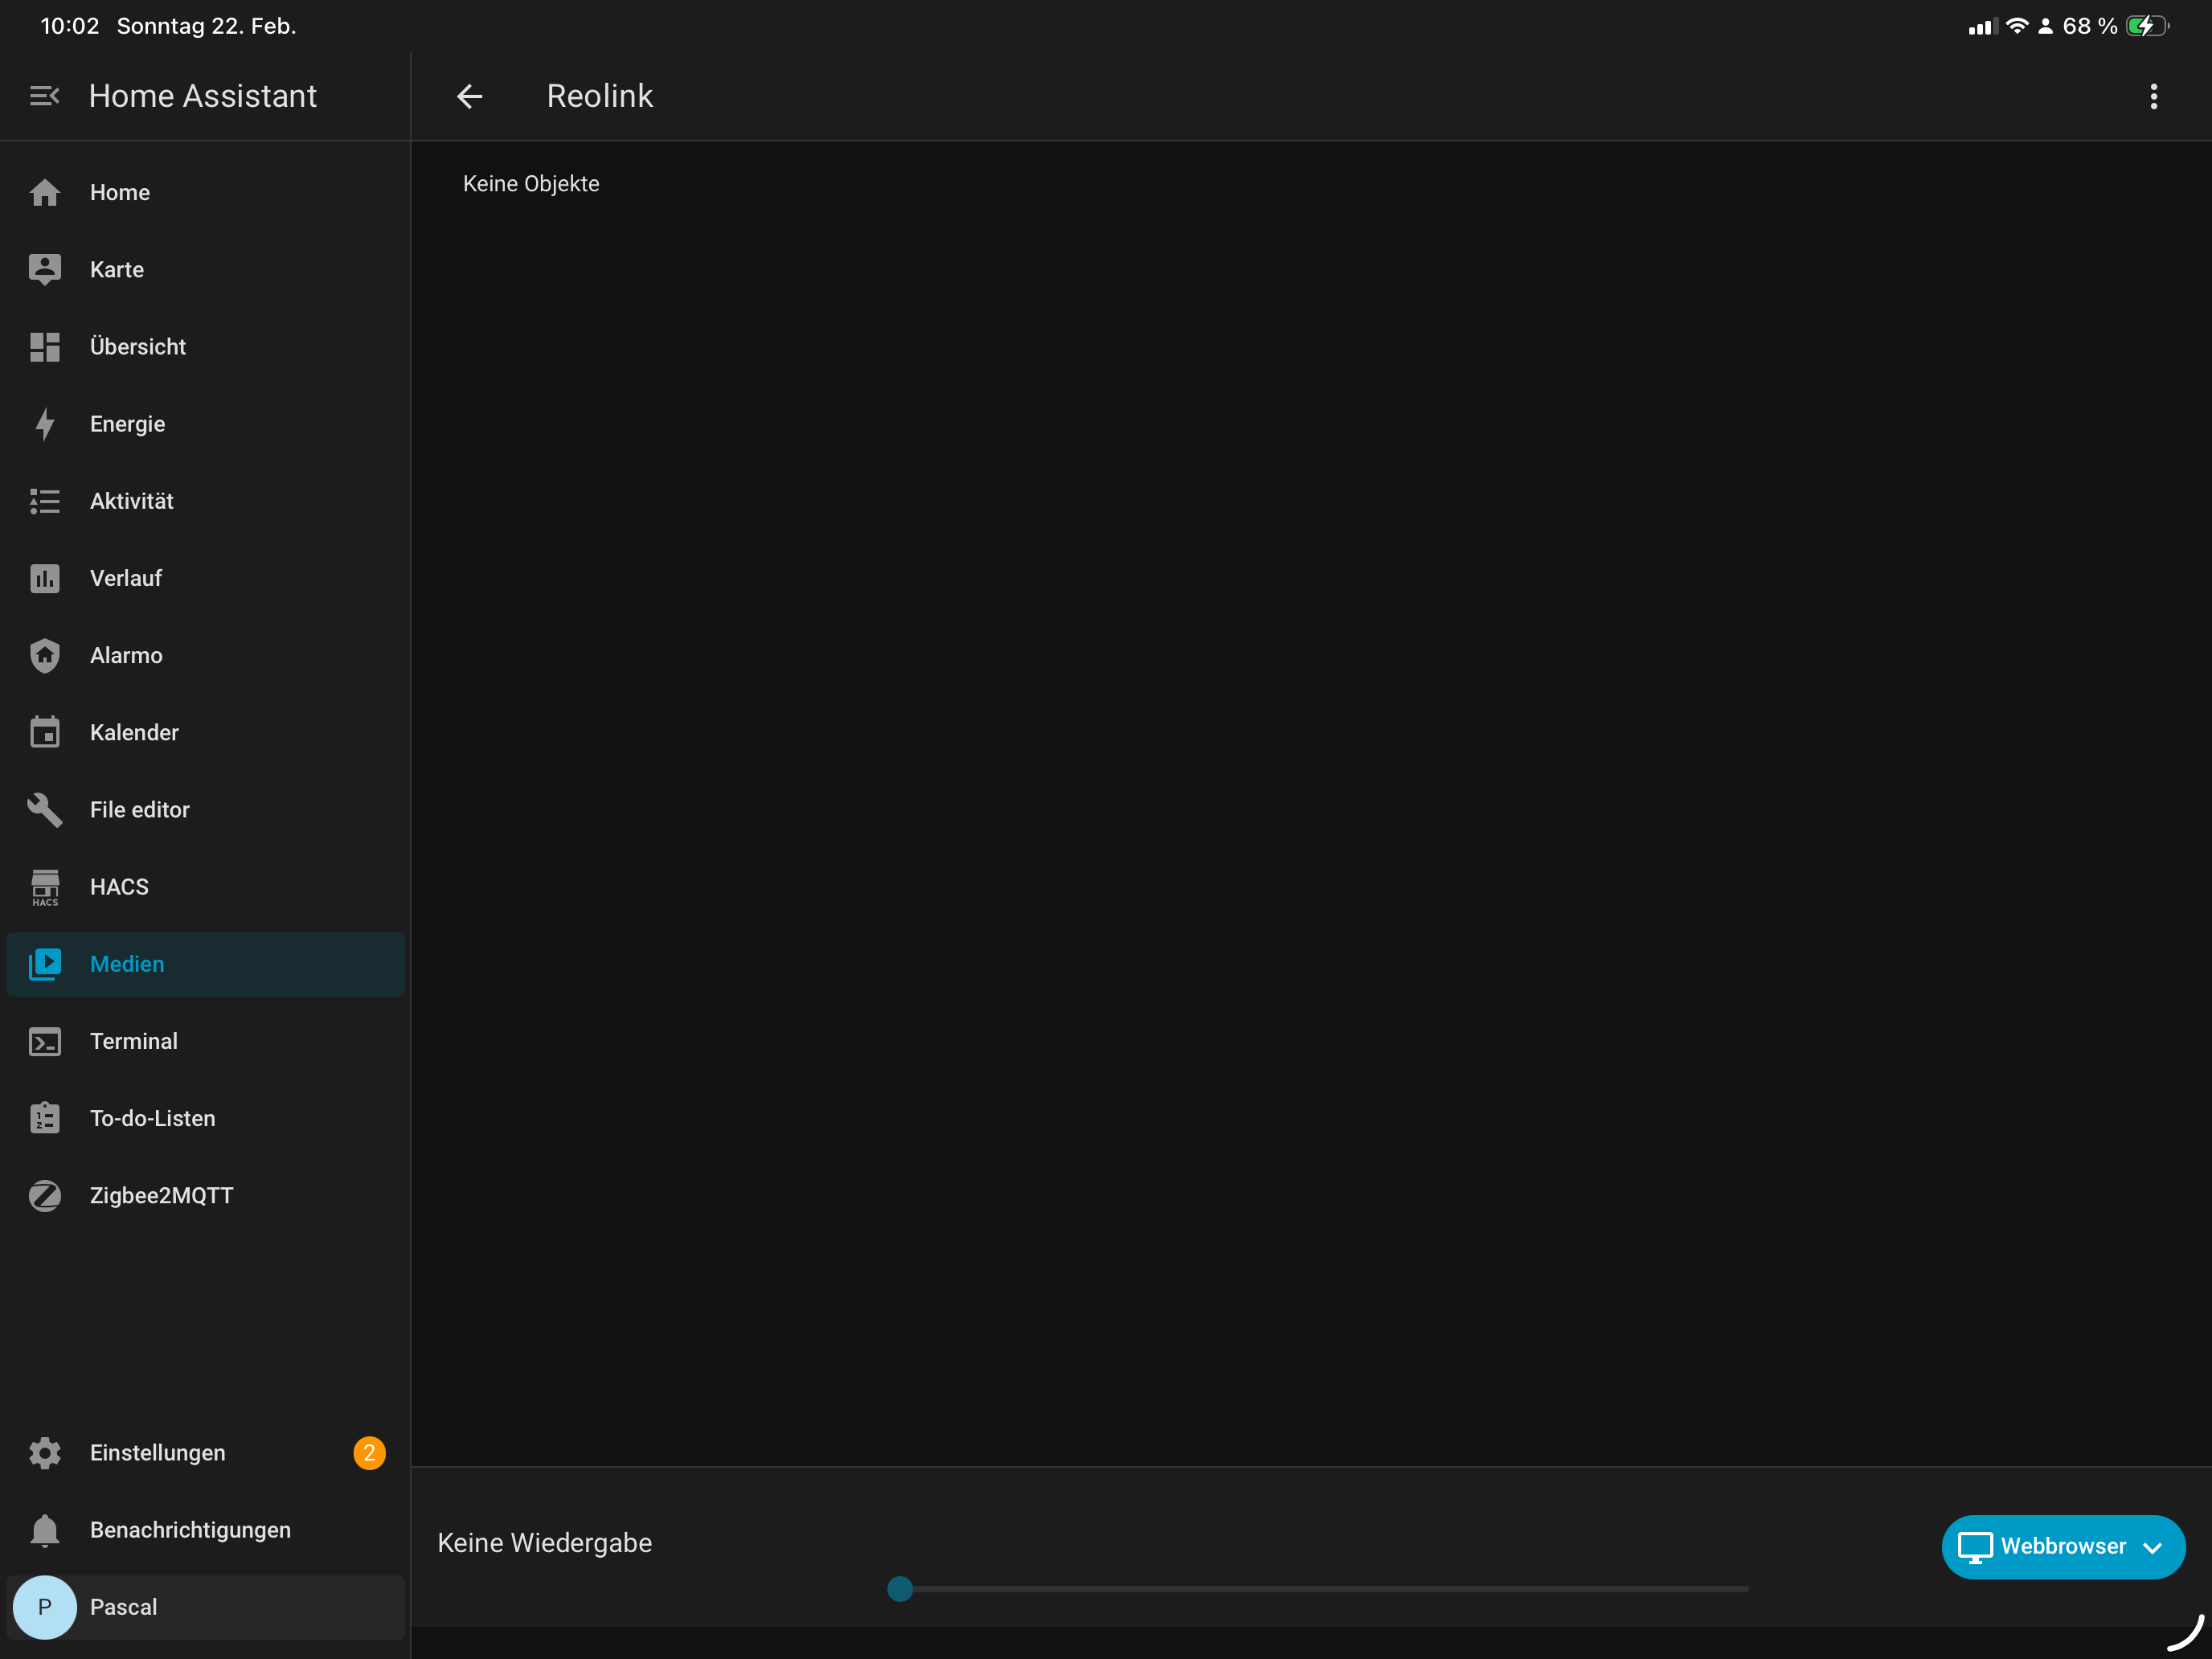Open the Alarmo panel
2212x1659 pixels.
point(205,656)
